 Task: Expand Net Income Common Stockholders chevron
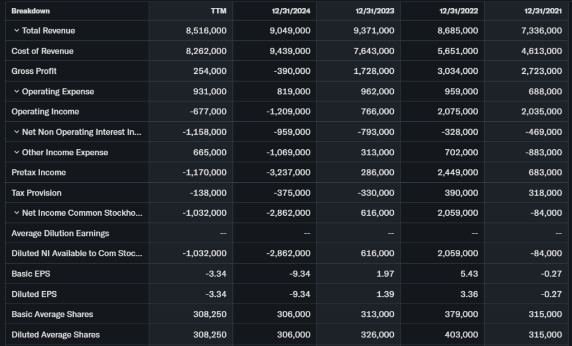pyautogui.click(x=16, y=213)
